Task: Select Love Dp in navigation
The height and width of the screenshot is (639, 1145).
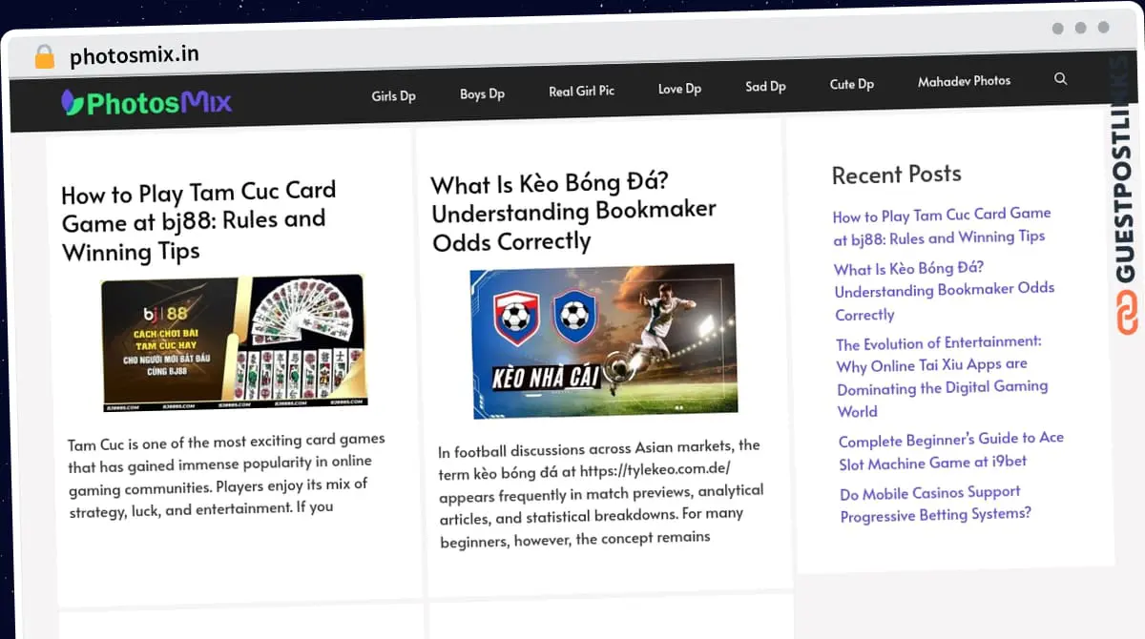Action: tap(679, 89)
